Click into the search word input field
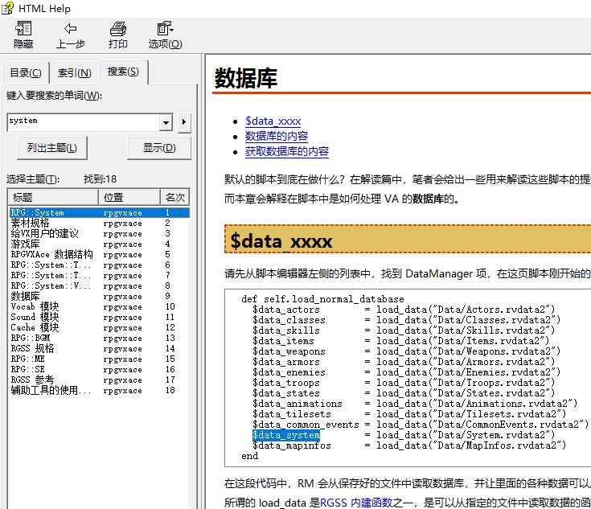Screen dimensions: 591x509 [x=84, y=121]
